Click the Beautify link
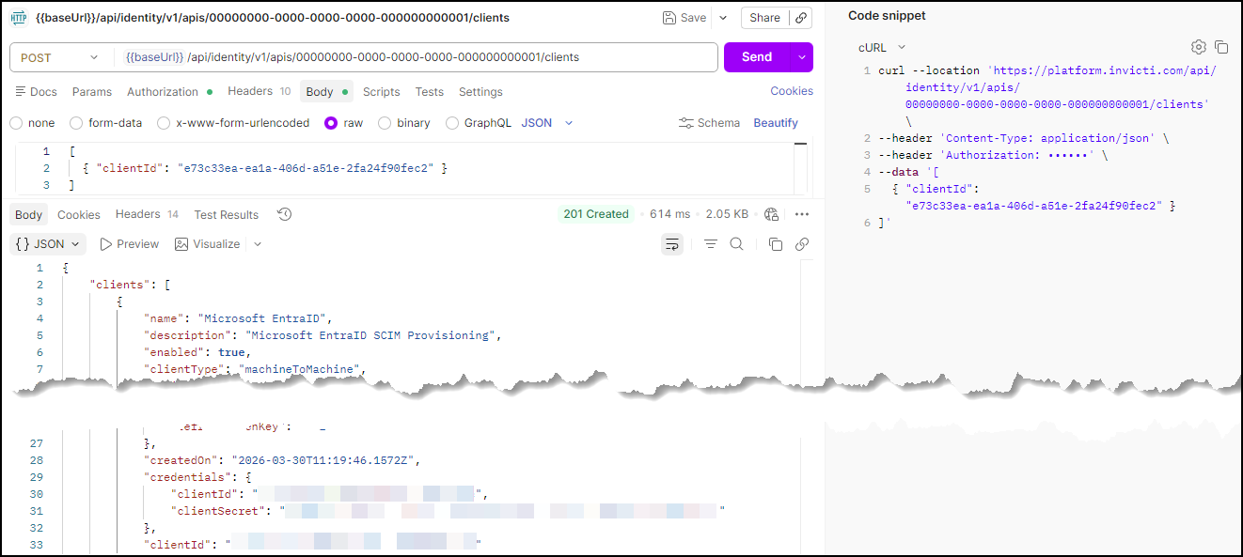The image size is (1243, 557). click(776, 123)
